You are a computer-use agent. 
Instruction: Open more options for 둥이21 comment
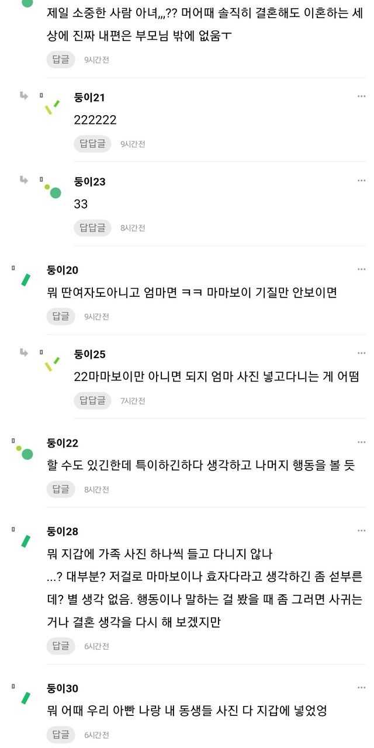coord(361,96)
